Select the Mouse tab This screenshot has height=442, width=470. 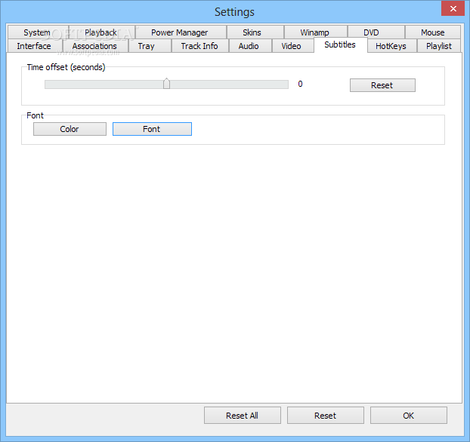433,32
